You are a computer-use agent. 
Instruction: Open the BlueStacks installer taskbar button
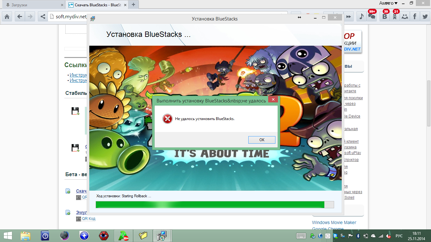pyautogui.click(x=162, y=235)
